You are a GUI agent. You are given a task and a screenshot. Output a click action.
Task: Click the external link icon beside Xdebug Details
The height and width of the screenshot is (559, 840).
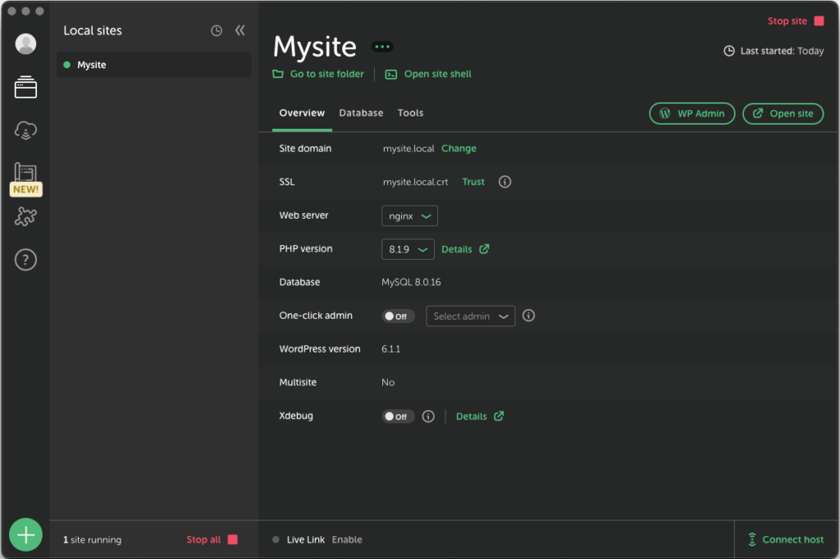(499, 416)
